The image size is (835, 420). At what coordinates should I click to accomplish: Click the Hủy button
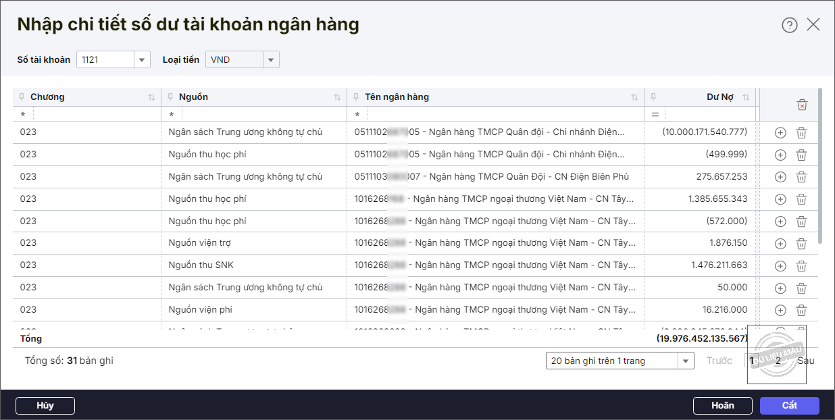pos(45,405)
